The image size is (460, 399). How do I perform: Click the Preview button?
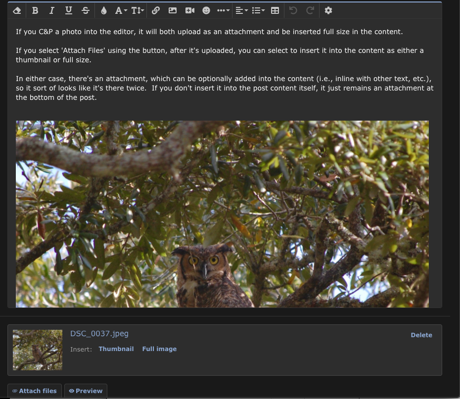point(86,391)
